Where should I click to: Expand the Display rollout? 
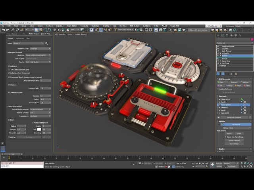tap(221, 149)
